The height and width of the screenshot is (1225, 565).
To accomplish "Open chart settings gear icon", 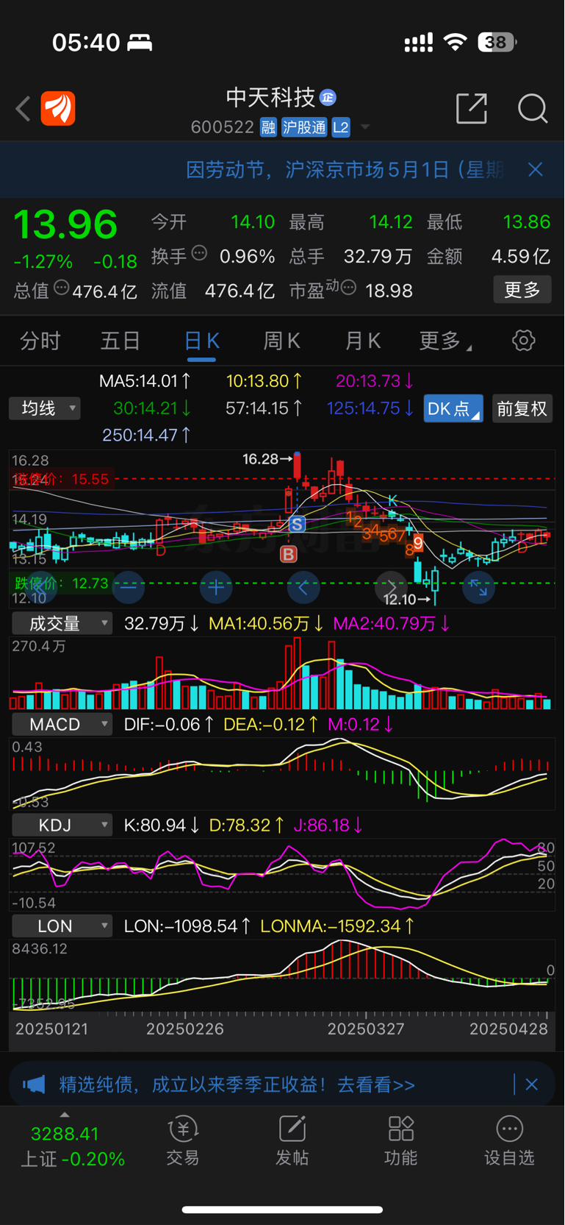I will 524,341.
